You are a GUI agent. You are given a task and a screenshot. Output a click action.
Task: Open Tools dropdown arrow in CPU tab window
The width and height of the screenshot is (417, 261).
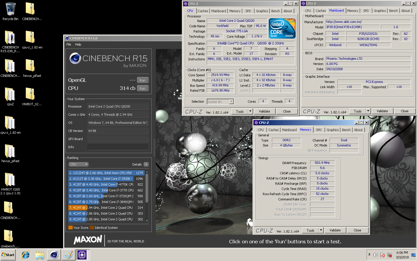250,111
